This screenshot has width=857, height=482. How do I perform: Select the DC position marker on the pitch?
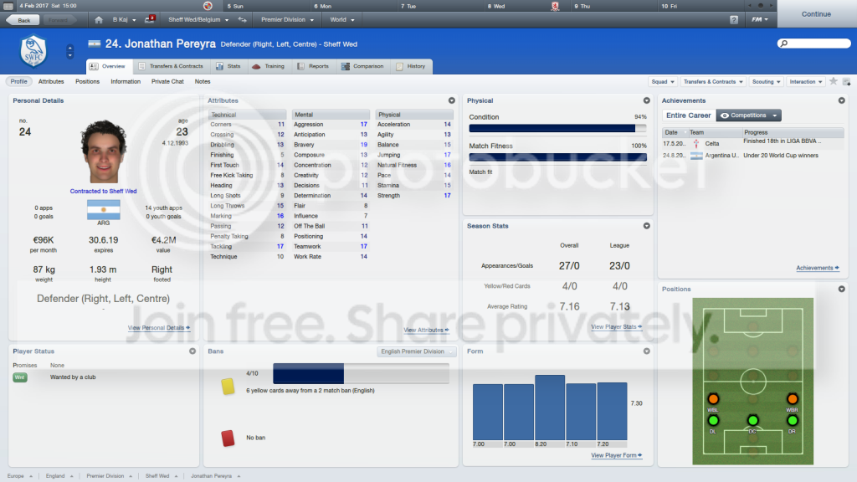pyautogui.click(x=752, y=420)
